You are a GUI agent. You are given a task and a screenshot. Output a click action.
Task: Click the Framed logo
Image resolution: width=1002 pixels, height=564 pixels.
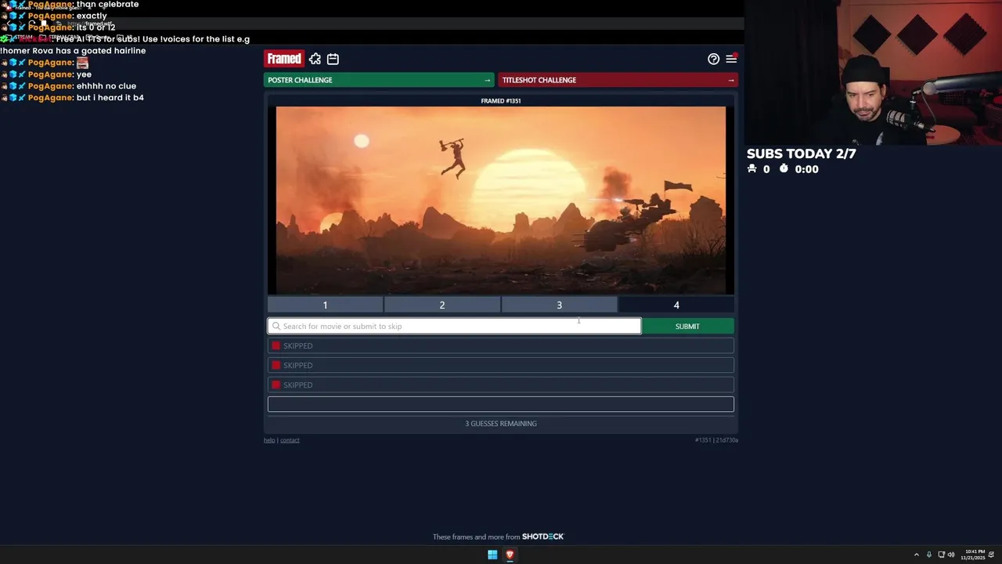[284, 59]
